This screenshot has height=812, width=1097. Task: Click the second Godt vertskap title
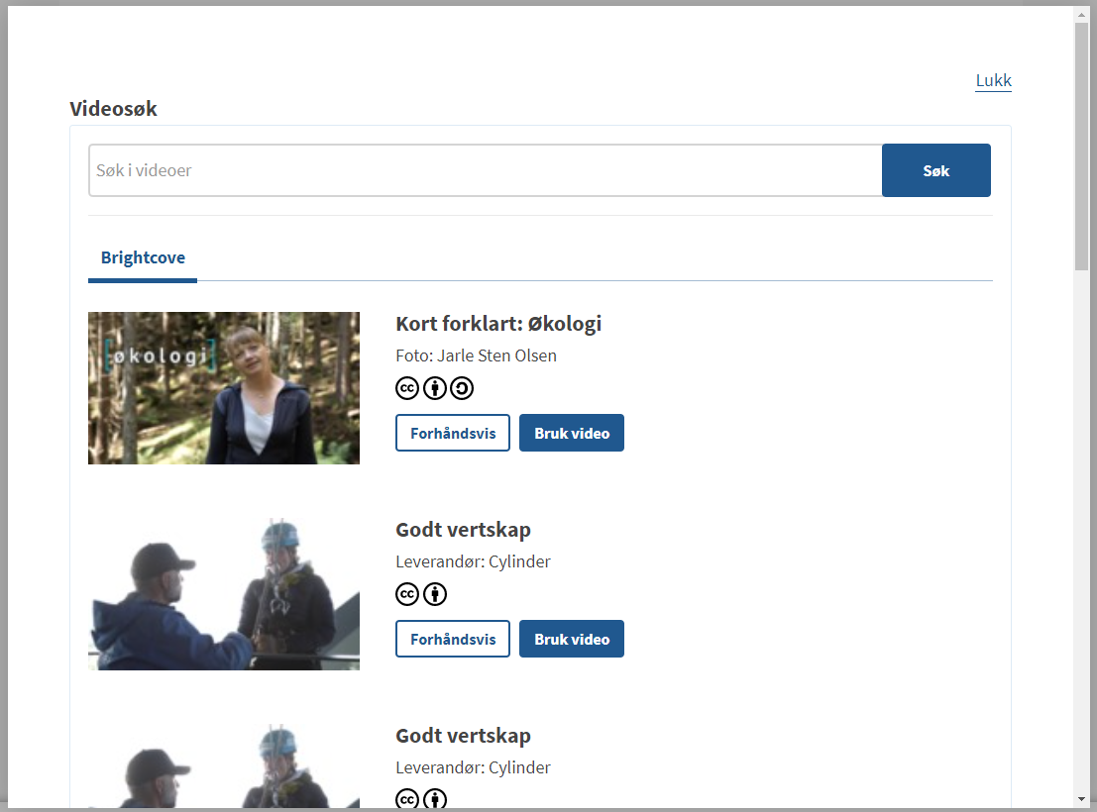tap(463, 736)
